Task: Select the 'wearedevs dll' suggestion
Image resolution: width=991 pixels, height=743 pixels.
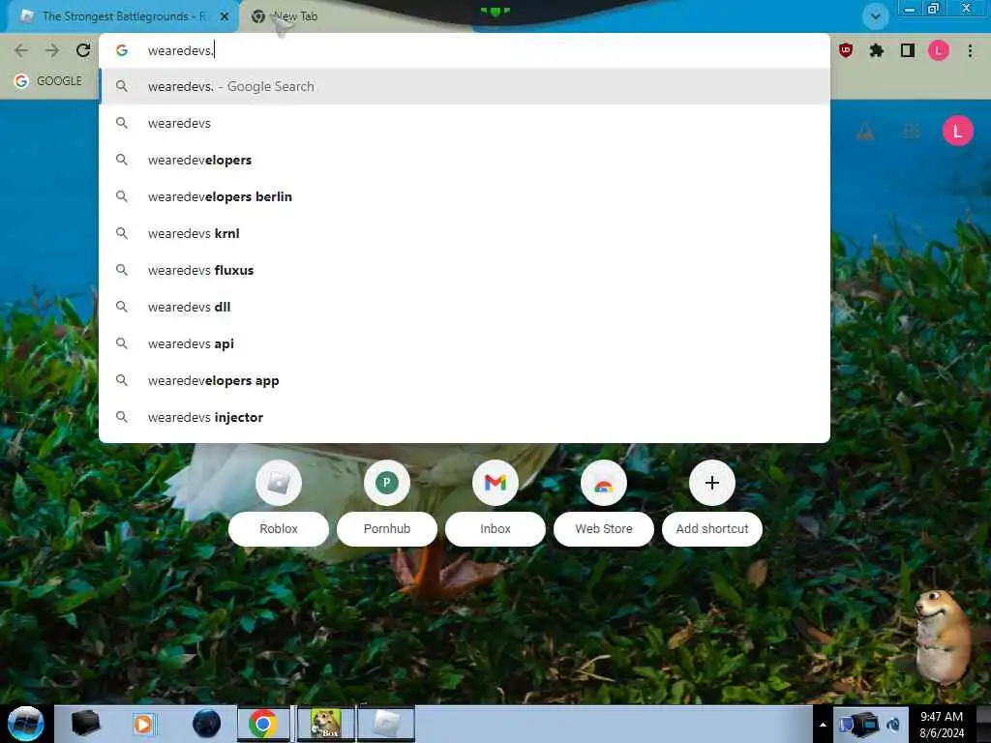Action: click(x=465, y=307)
